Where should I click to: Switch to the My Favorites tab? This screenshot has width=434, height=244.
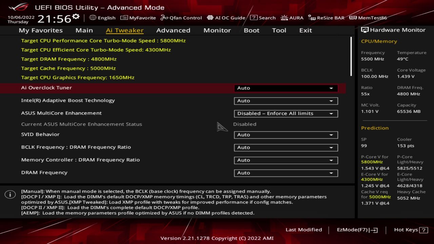click(41, 30)
